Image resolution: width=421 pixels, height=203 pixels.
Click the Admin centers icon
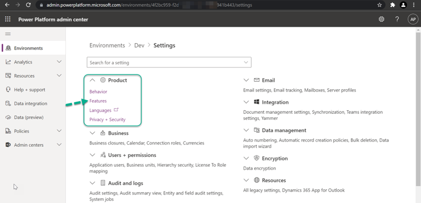[x=8, y=145]
